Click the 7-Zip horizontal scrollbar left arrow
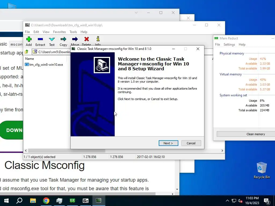Screen dimensions: 275x206 pos(26,151)
